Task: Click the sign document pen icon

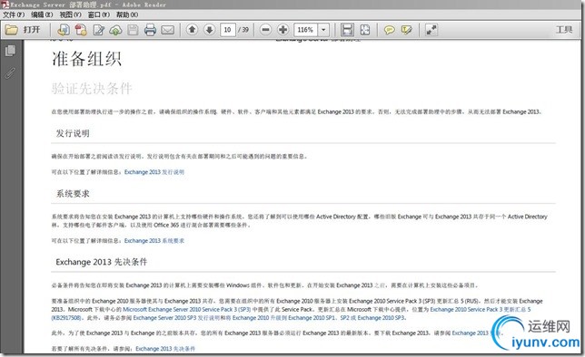Action: coord(98,30)
